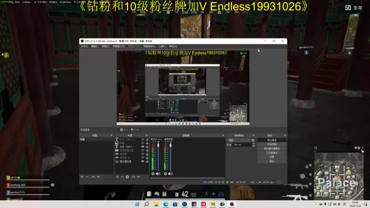Viewport: 370px width, 208px height.
Task: Open transition properties gear next to 渐变
Action: (253, 140)
